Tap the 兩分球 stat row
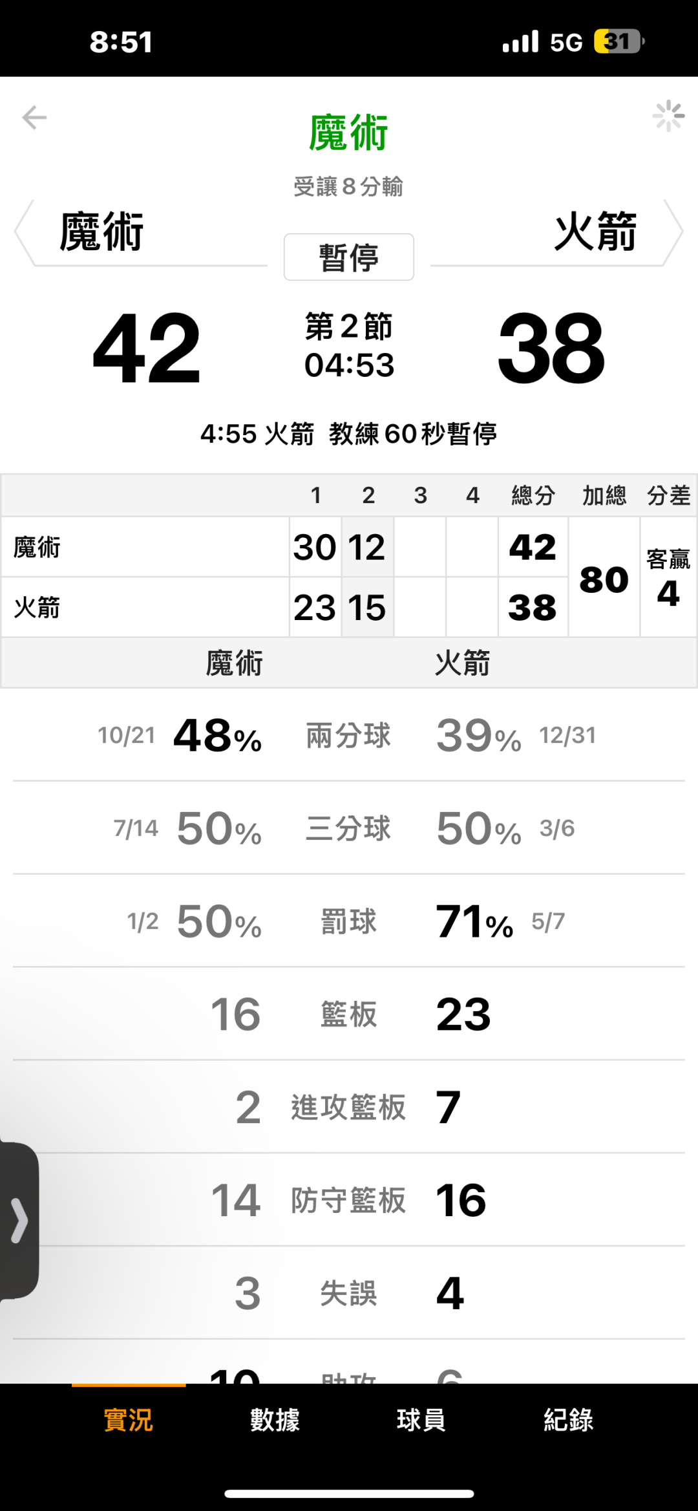 coord(349,736)
